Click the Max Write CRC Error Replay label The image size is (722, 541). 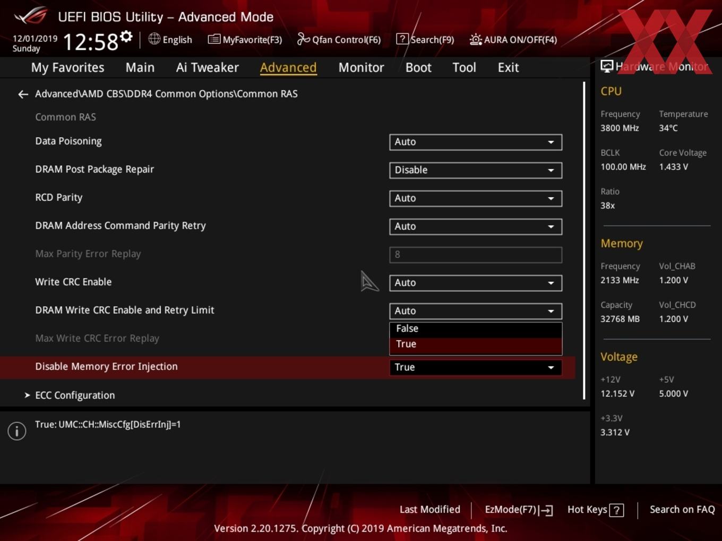97,338
